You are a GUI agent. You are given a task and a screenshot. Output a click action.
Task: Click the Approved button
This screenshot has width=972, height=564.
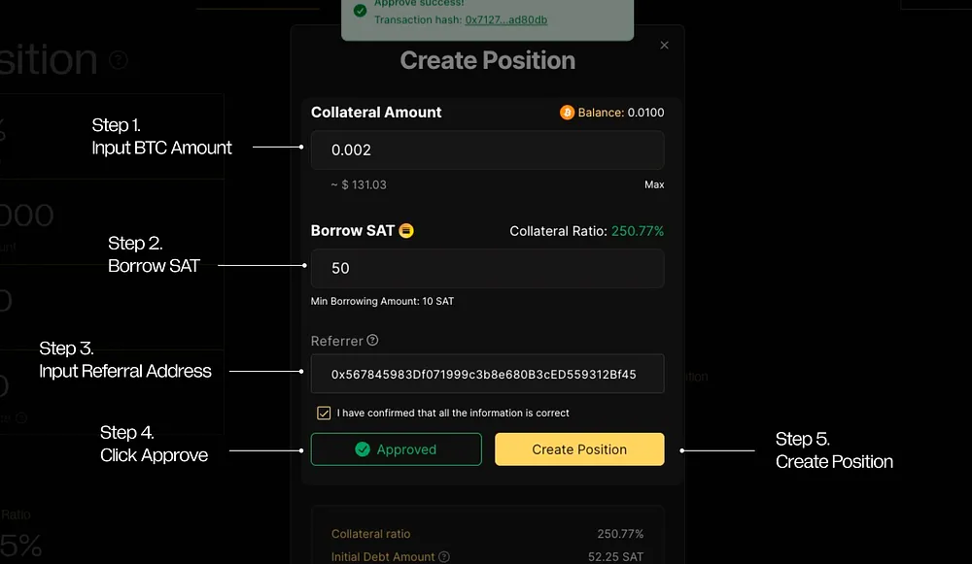tap(396, 449)
